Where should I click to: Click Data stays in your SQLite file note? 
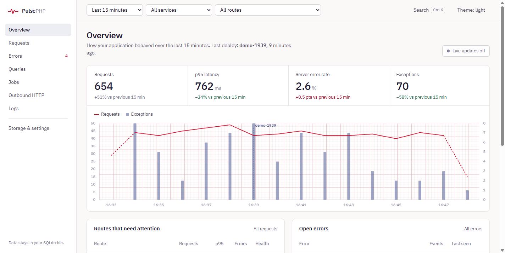[36, 243]
